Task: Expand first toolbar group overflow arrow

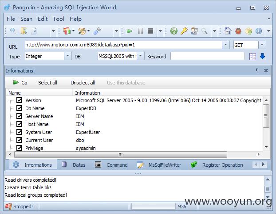Action: click(x=53, y=31)
